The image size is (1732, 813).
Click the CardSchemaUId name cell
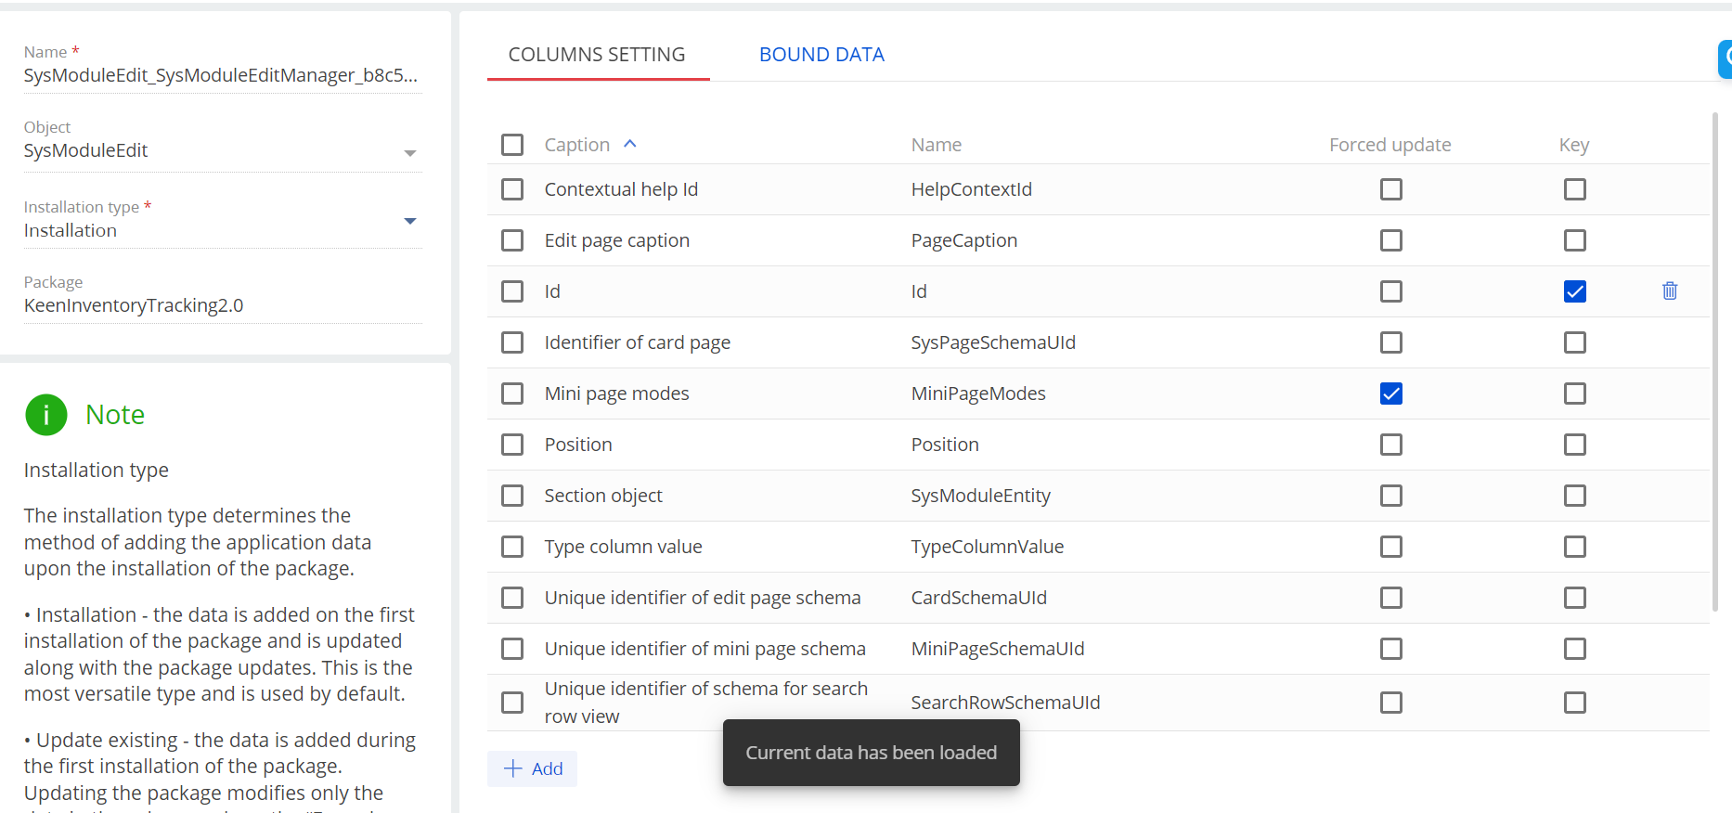[979, 598]
